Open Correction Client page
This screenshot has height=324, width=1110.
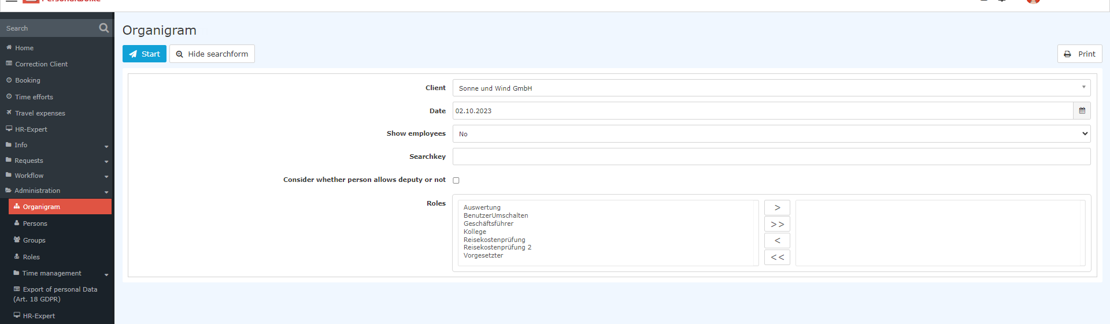click(41, 64)
